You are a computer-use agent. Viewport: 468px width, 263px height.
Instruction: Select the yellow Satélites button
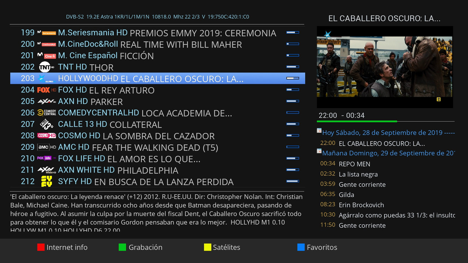[207, 247]
